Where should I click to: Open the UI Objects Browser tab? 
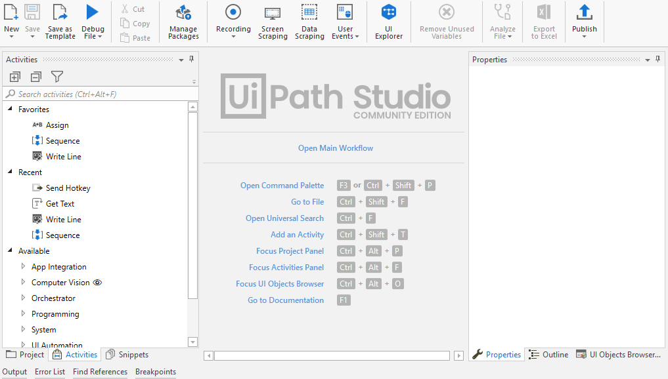(x=618, y=355)
